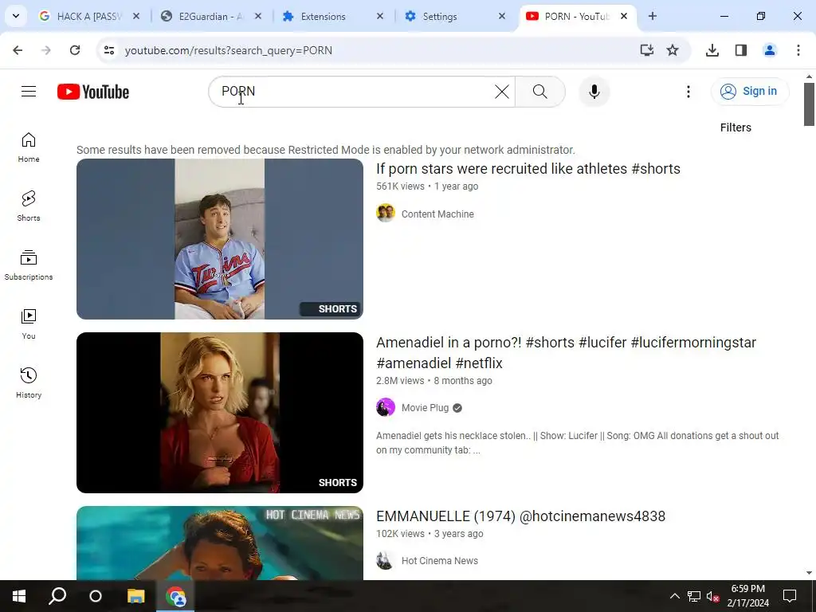This screenshot has width=816, height=612.
Task: Click the '561K views' text
Action: (x=400, y=186)
